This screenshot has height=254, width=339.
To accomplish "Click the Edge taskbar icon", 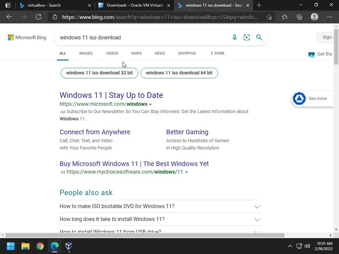I will click(55, 246).
